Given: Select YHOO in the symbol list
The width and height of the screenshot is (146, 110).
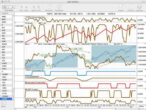Looking at the screenshot, I should coord(6,63).
